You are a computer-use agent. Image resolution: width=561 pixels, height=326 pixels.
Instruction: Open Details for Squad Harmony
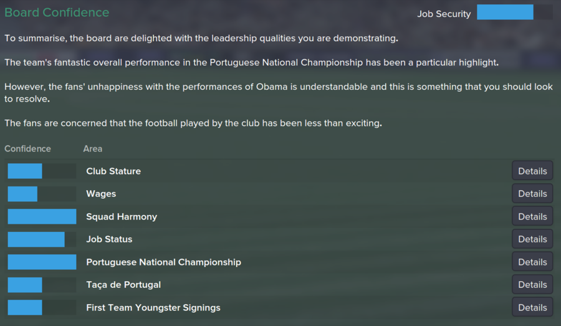coord(532,216)
